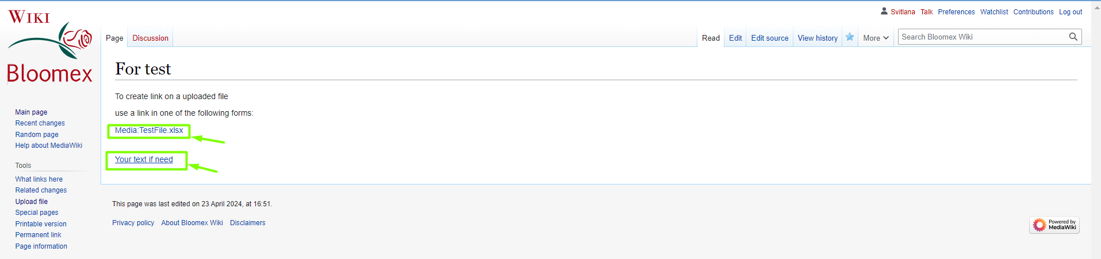Open What links here tool

pyautogui.click(x=39, y=179)
